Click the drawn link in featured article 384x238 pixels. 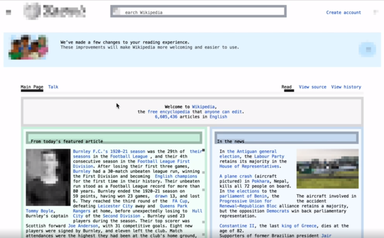coord(161,196)
